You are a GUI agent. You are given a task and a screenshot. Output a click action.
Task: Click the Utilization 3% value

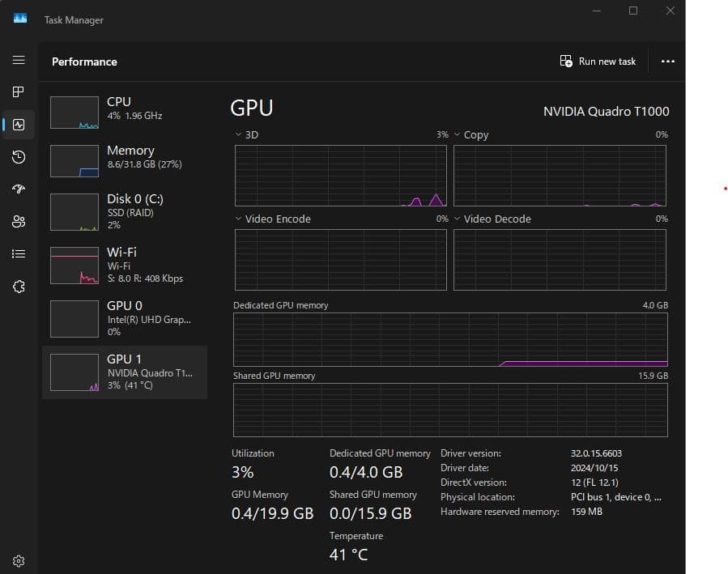(x=243, y=472)
